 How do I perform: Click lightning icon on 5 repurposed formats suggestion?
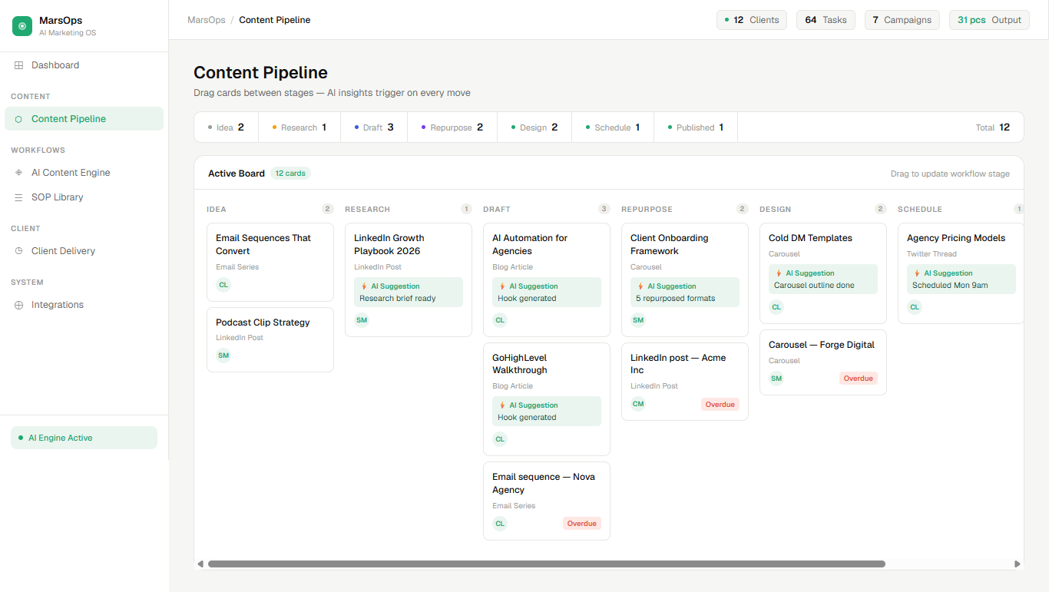(x=640, y=286)
